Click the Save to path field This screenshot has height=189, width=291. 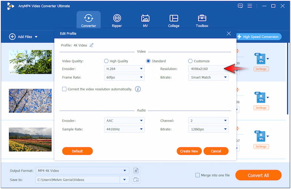click(78, 179)
